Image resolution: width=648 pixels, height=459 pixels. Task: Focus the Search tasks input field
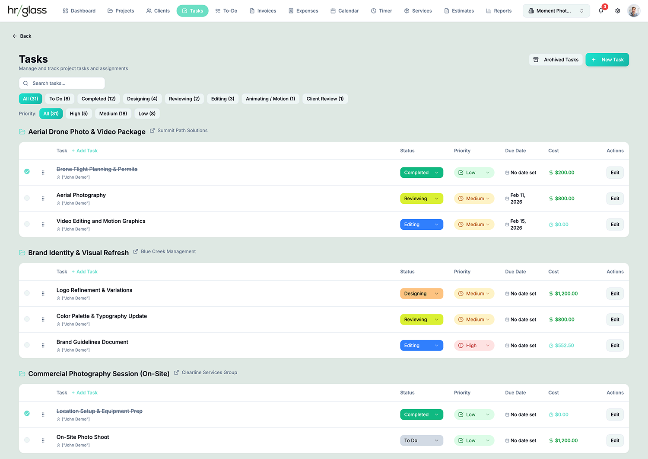point(62,83)
